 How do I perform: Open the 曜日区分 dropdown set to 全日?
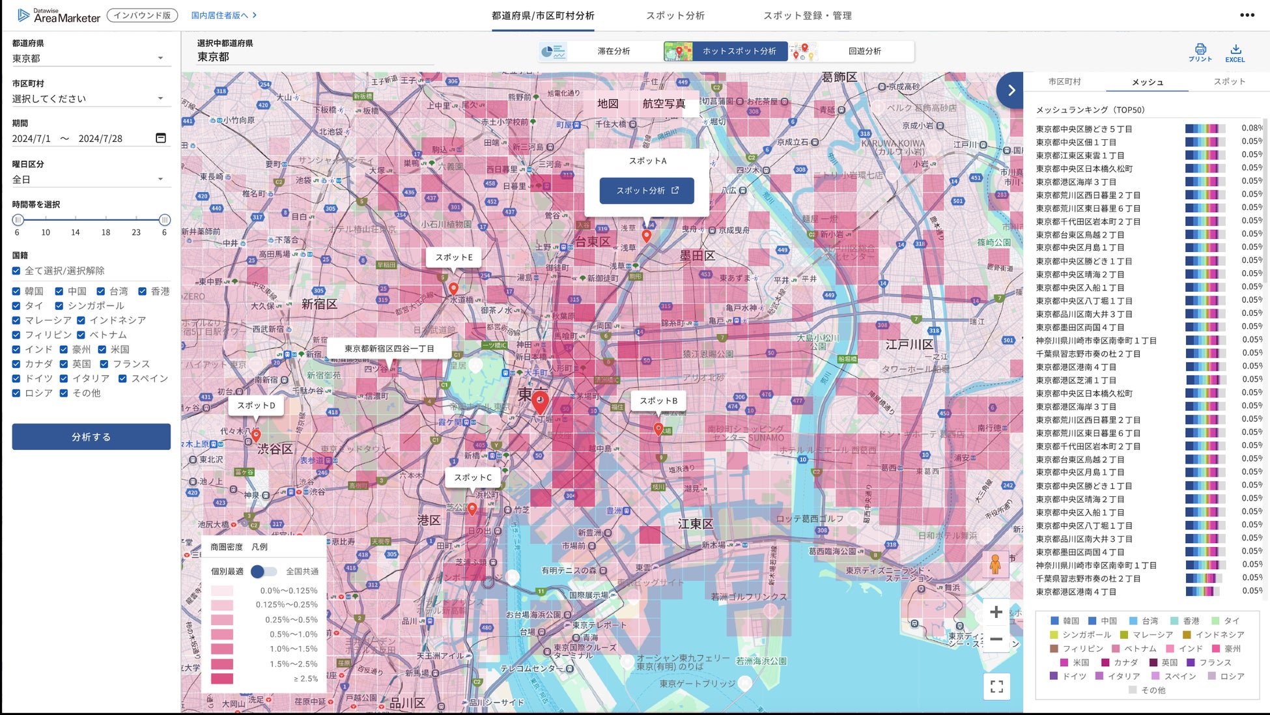click(91, 180)
